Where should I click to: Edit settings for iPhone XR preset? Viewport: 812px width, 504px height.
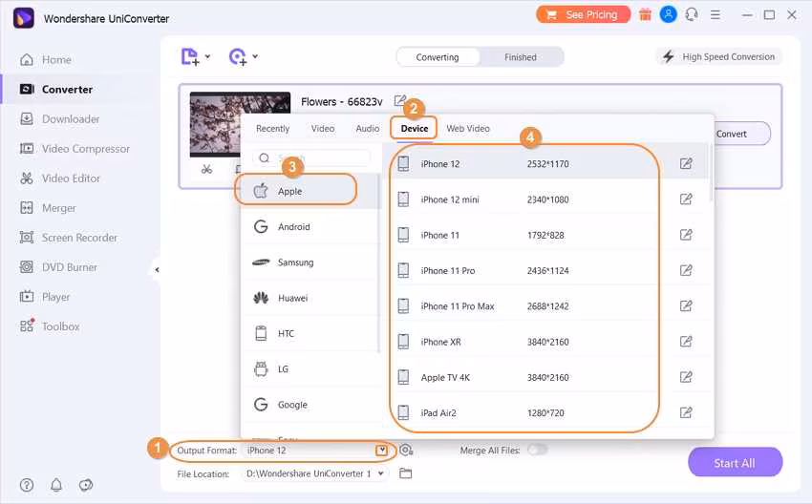tap(686, 341)
